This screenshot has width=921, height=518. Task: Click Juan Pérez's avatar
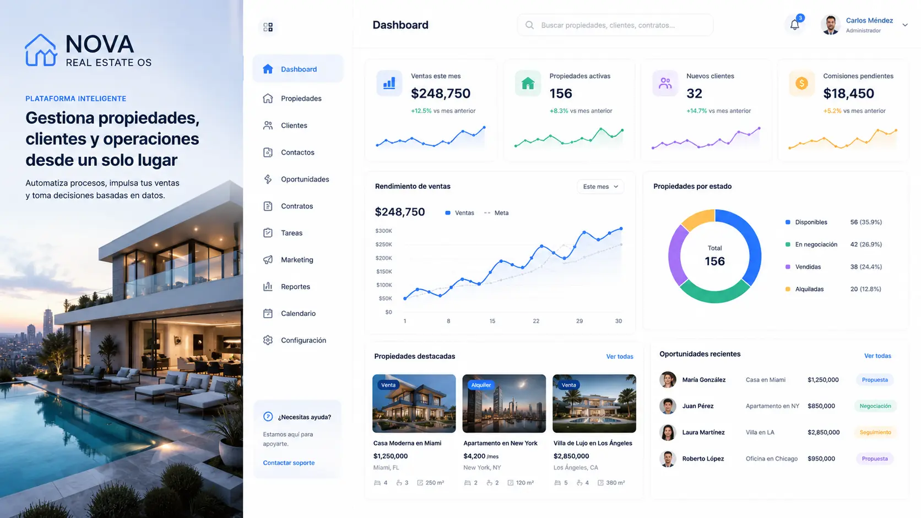[x=668, y=406]
